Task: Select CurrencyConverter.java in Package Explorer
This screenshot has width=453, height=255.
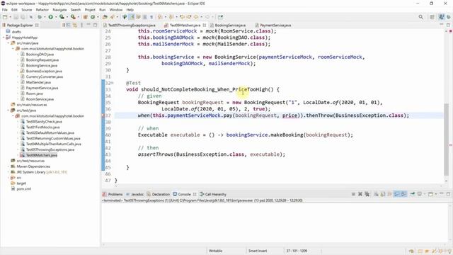Action: click(44, 77)
